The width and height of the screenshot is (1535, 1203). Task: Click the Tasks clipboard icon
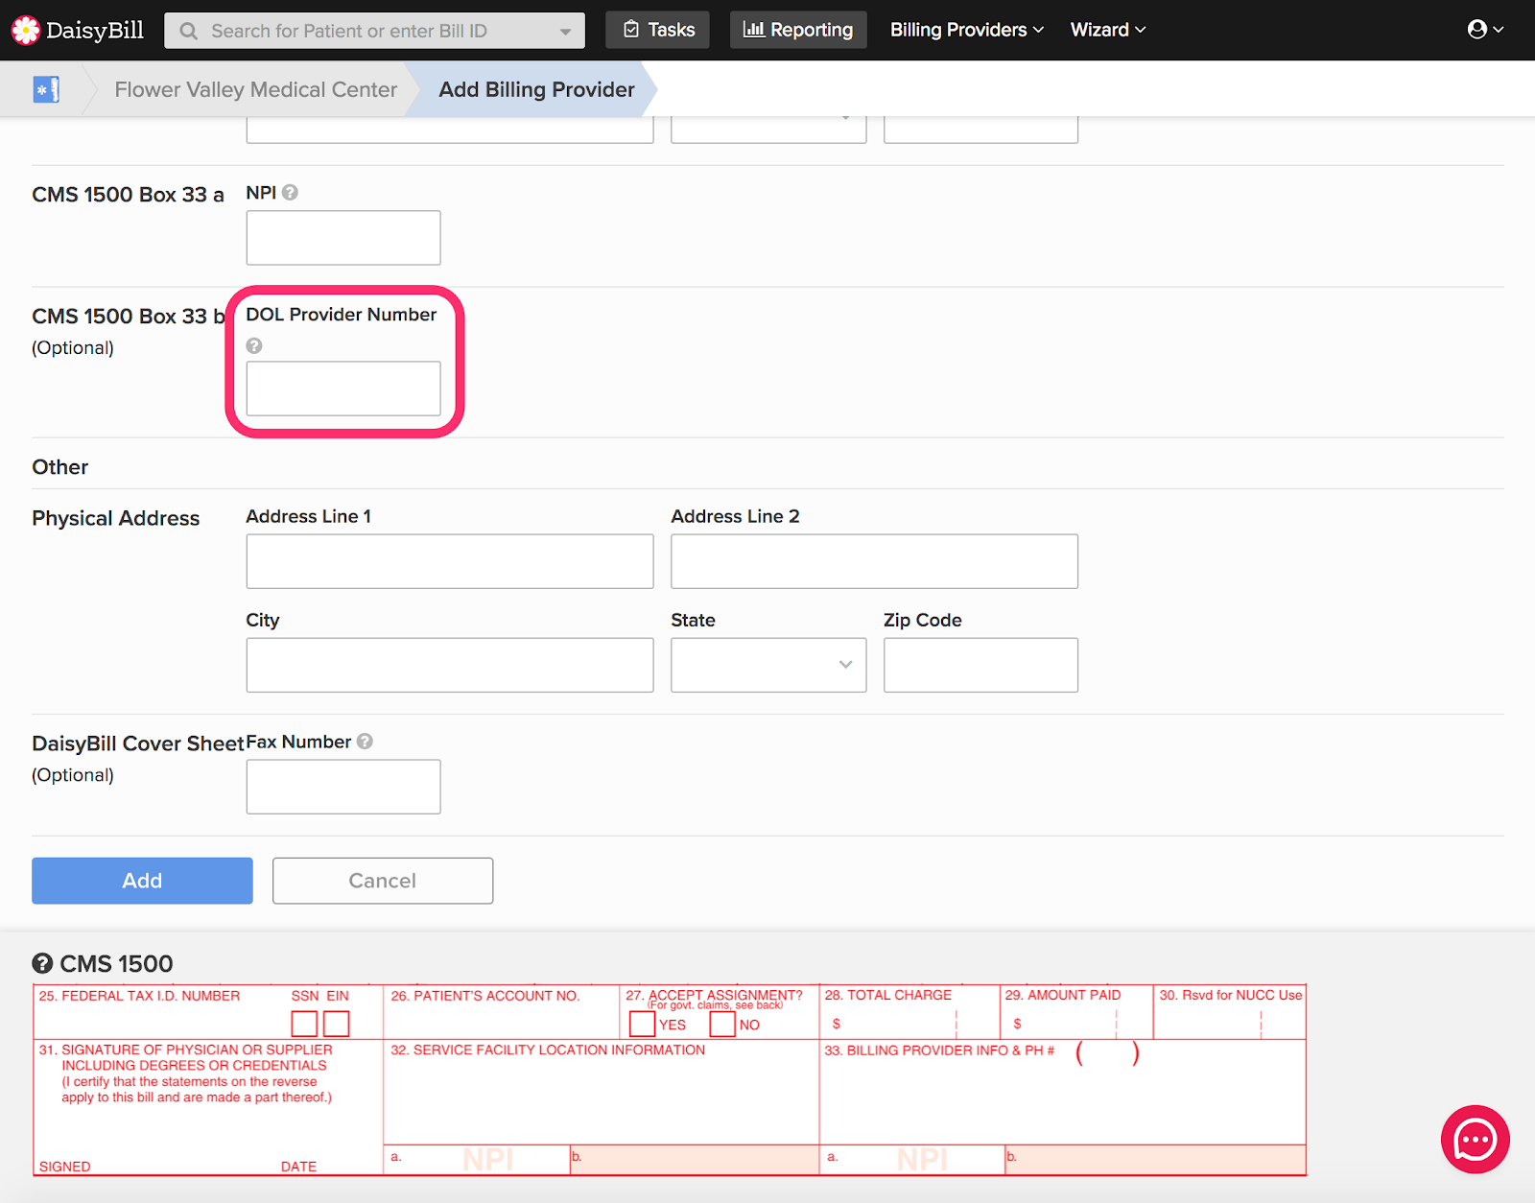pyautogui.click(x=631, y=30)
